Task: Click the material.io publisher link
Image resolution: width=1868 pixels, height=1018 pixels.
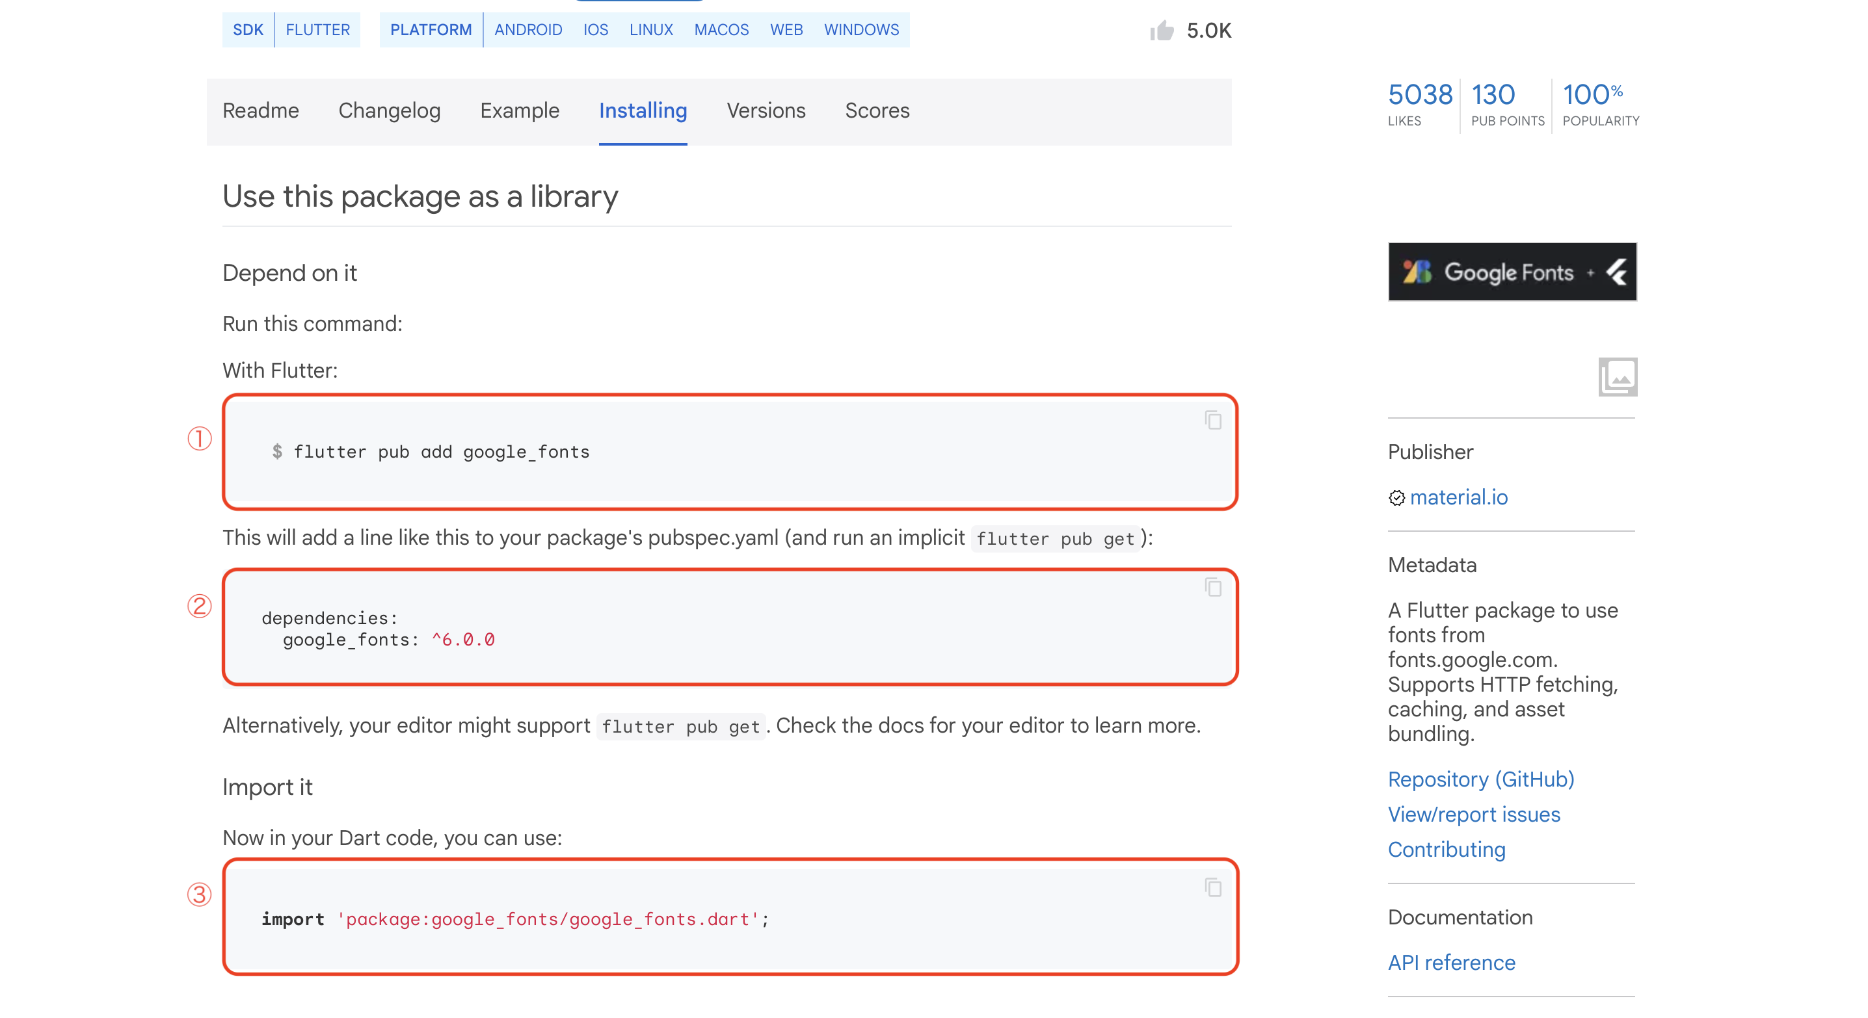Action: tap(1458, 497)
